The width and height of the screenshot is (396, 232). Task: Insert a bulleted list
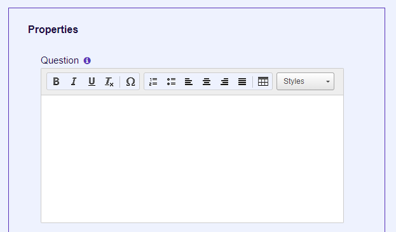171,81
